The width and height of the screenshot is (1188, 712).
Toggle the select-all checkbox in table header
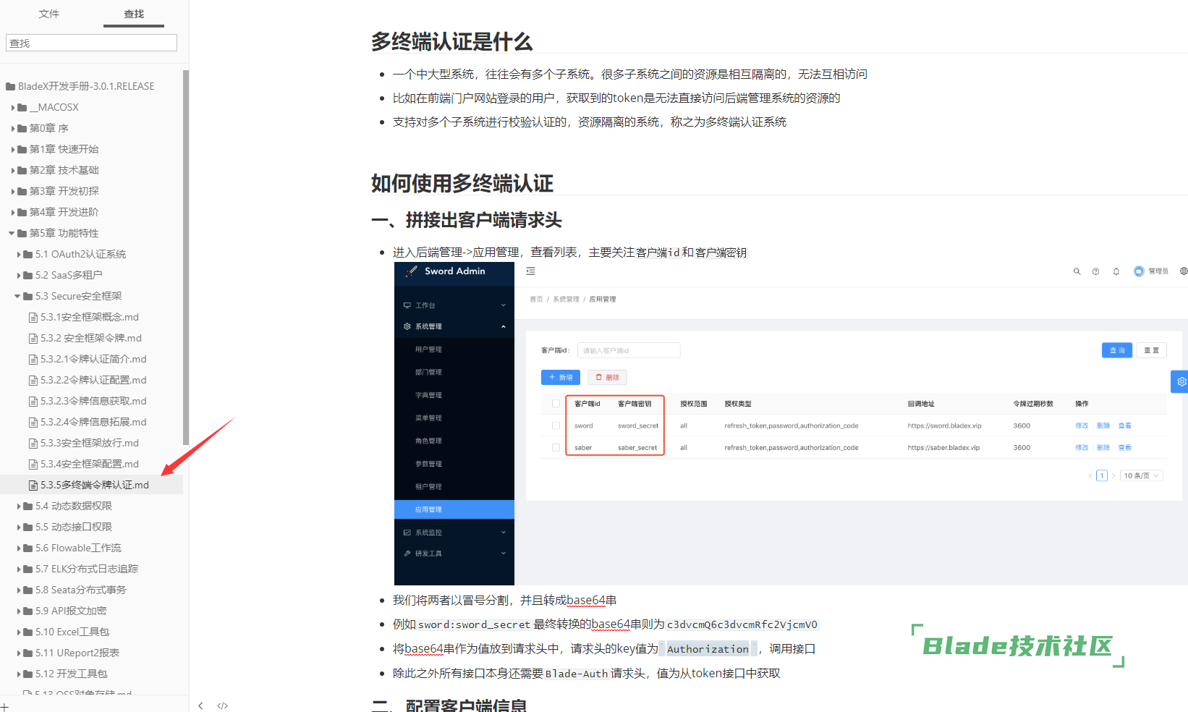[x=556, y=404]
